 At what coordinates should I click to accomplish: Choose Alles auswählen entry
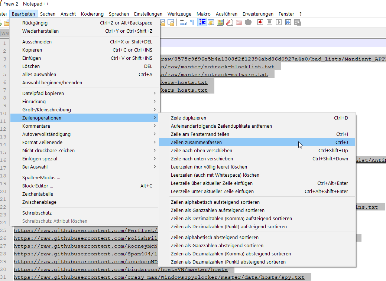pos(84,74)
